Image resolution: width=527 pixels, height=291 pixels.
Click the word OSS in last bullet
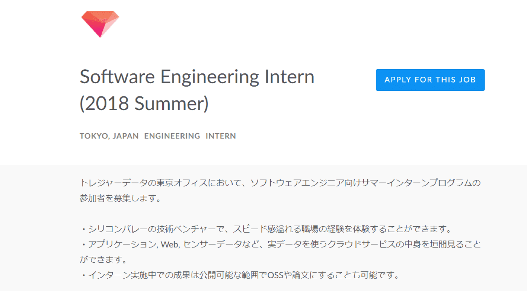275,275
